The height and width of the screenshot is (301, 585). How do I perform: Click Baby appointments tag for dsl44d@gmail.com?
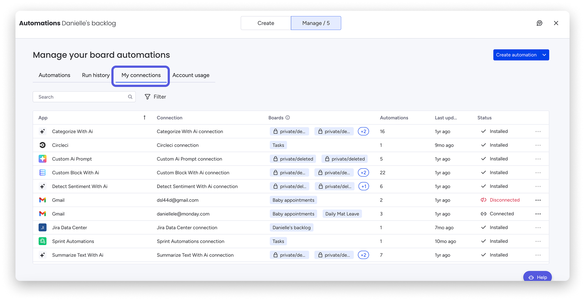(293, 200)
